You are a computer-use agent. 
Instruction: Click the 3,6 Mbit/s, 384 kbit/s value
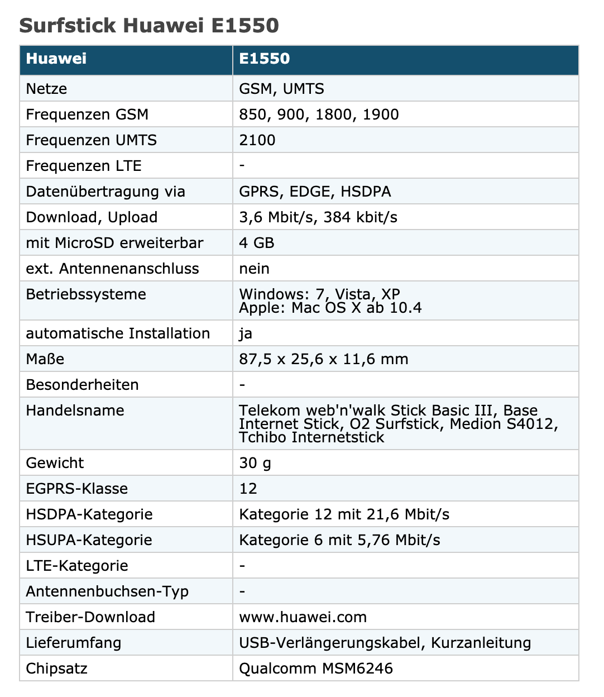318,217
